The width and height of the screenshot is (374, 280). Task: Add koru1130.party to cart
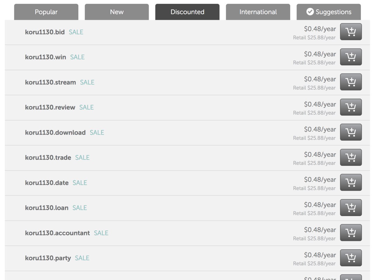(351, 258)
